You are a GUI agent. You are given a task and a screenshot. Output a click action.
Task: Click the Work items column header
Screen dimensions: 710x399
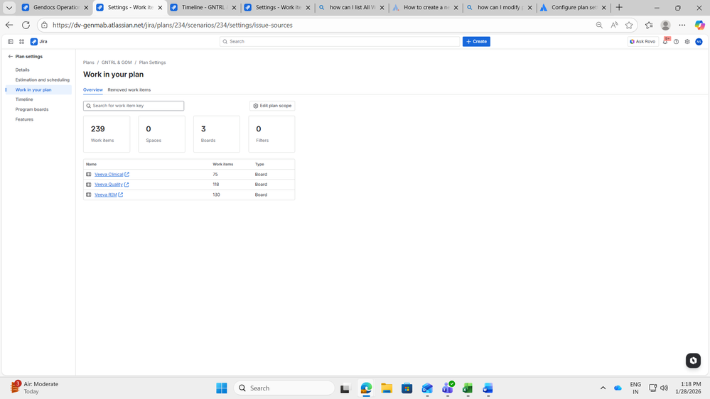222,164
